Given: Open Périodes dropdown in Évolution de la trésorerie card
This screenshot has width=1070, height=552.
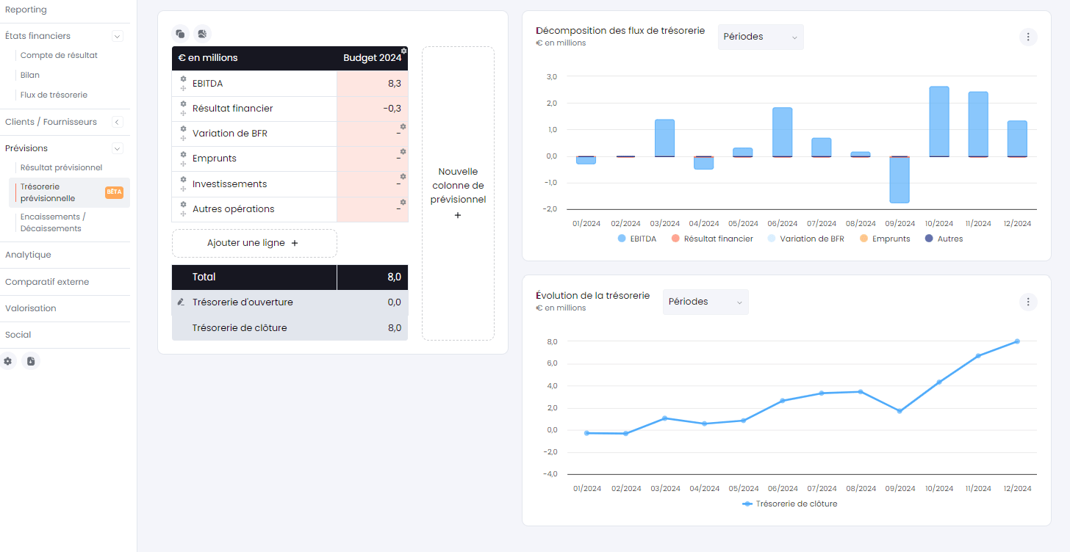Looking at the screenshot, I should tap(705, 302).
